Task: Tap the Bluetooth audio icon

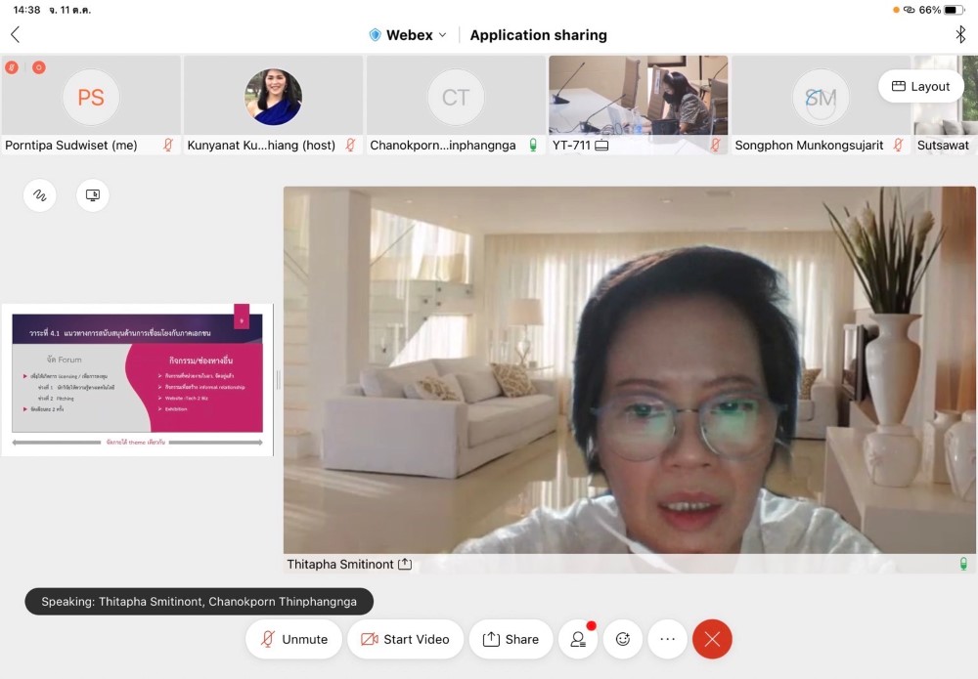Action: pyautogui.click(x=959, y=35)
